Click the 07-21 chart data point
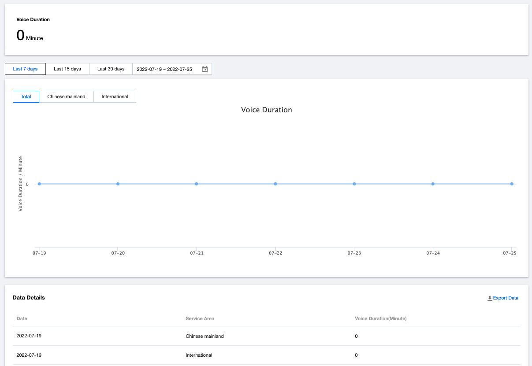 coord(197,184)
